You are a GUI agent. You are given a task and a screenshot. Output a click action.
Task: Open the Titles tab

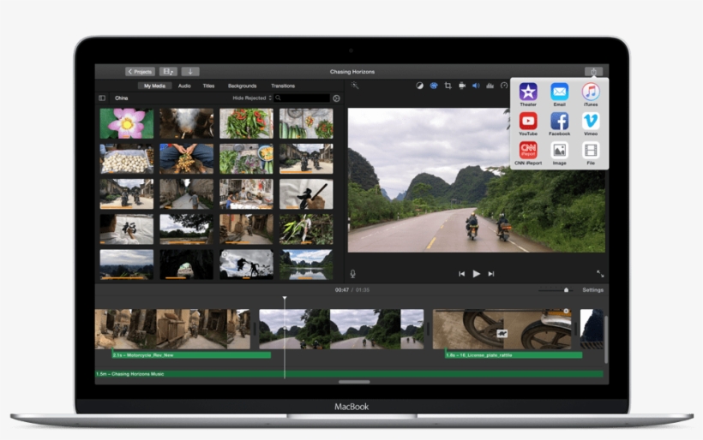tap(208, 86)
